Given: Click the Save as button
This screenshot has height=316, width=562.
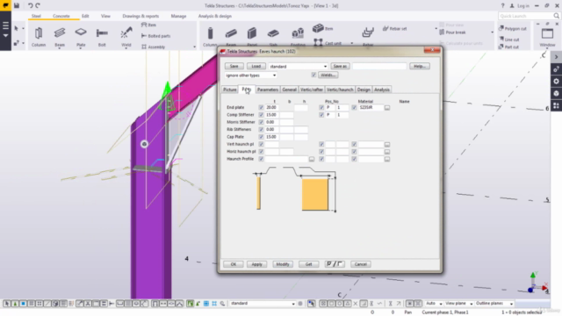Looking at the screenshot, I should [340, 67].
